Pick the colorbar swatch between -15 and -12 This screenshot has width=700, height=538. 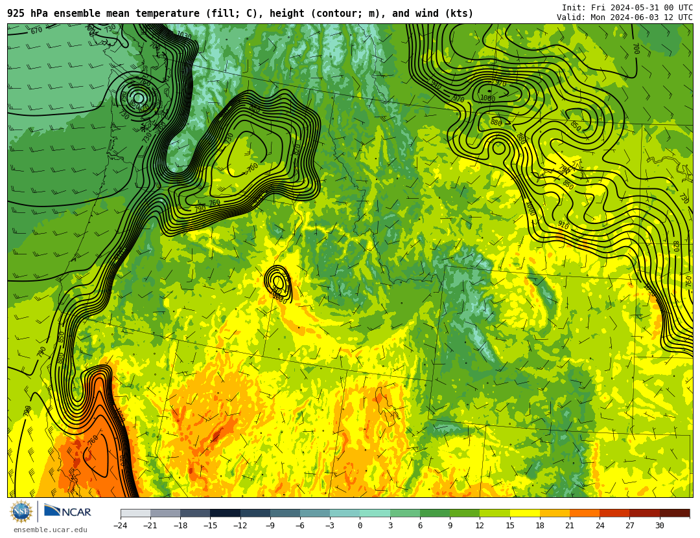click(x=226, y=513)
